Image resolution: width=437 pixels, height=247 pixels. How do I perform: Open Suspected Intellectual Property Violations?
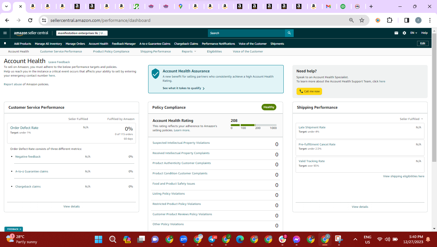coord(181,143)
